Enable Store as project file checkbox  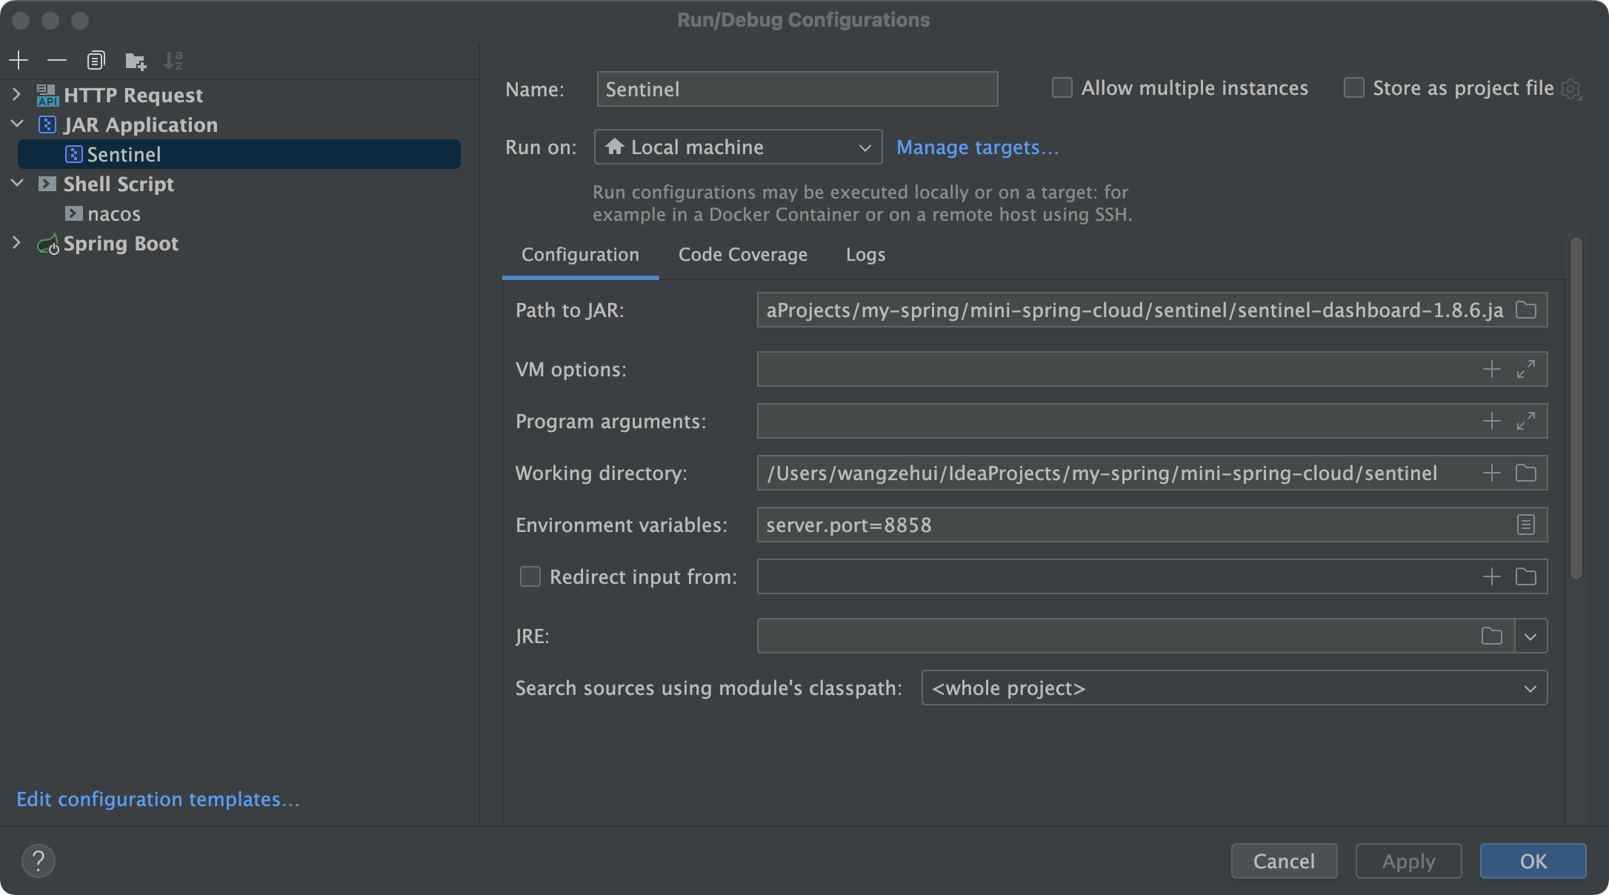1354,88
